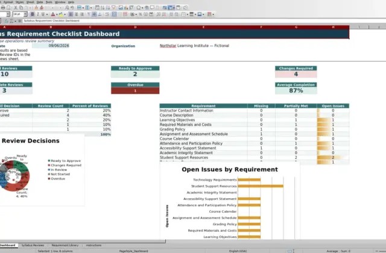Click the Headers and Footers icon
This screenshot has height=253, width=386.
(x=157, y=8)
